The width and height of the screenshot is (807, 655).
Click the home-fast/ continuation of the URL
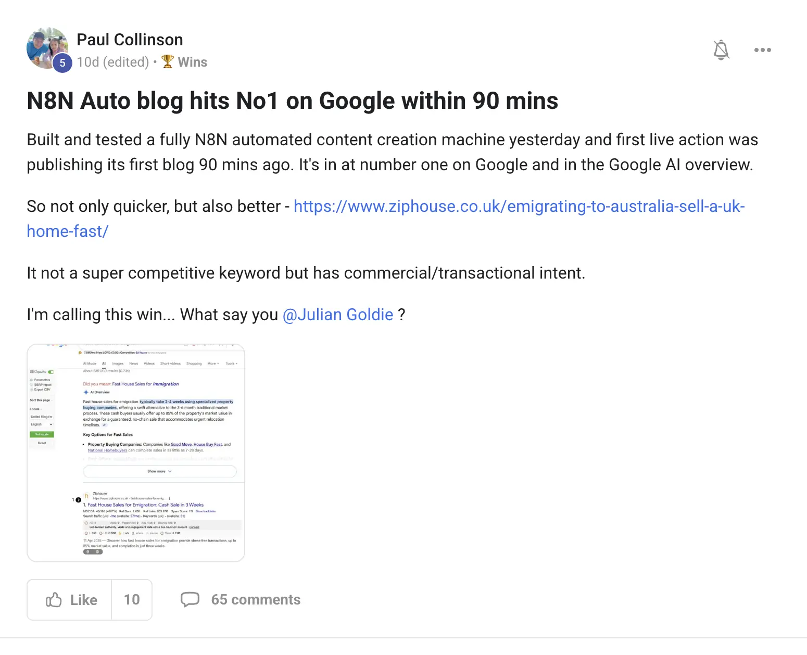[x=68, y=231]
